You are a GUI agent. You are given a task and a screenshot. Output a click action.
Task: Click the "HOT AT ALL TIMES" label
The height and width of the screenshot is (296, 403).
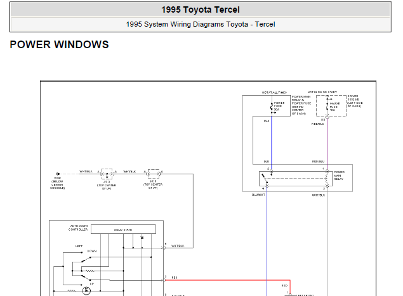pos(274,93)
